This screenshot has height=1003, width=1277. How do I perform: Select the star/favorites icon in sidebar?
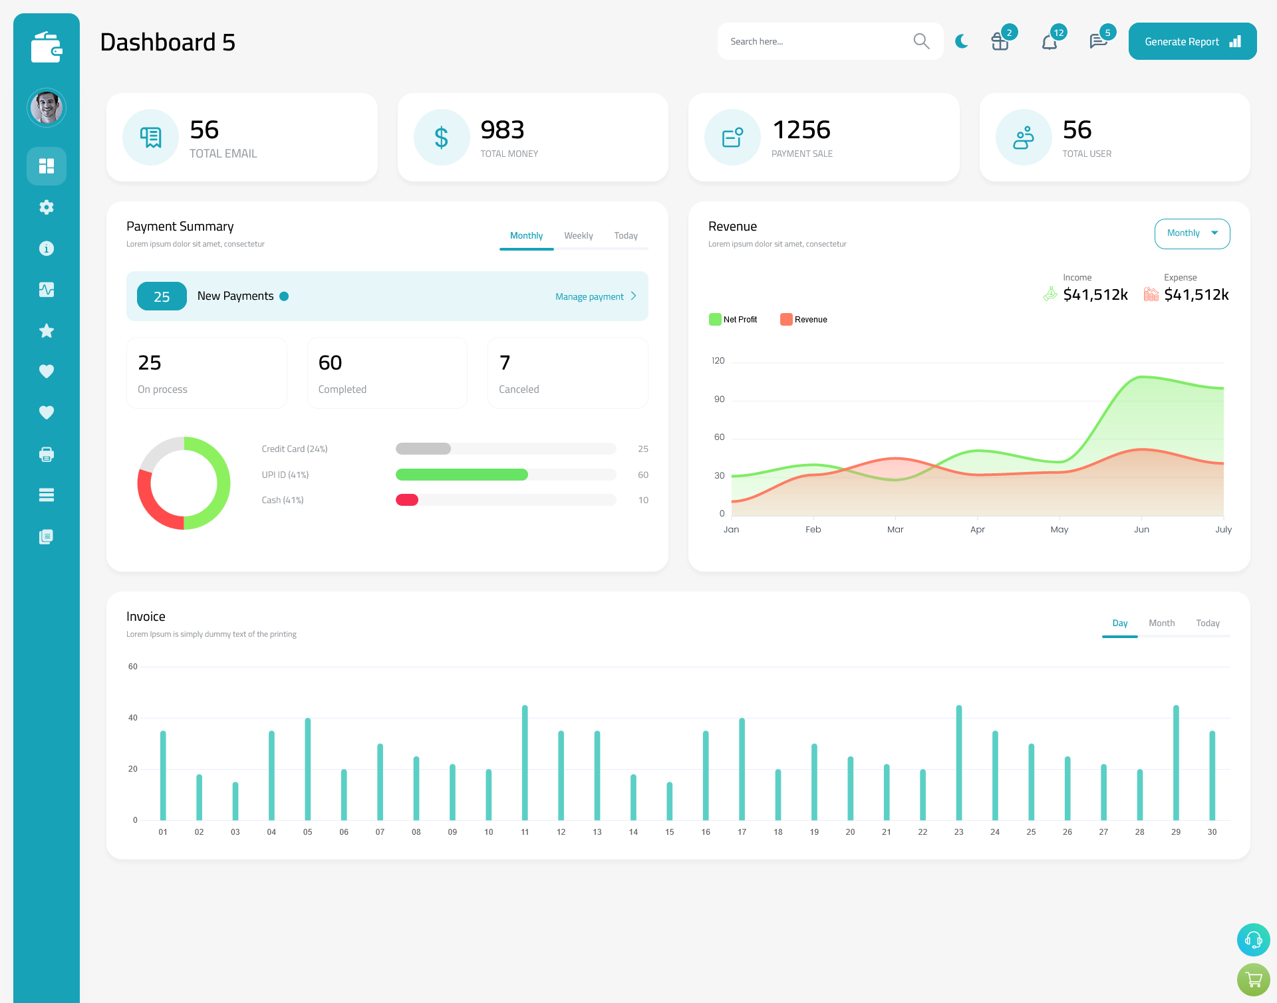46,332
